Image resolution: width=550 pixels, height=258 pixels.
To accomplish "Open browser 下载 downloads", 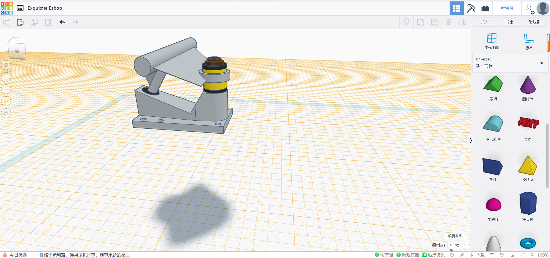I will 477,255.
